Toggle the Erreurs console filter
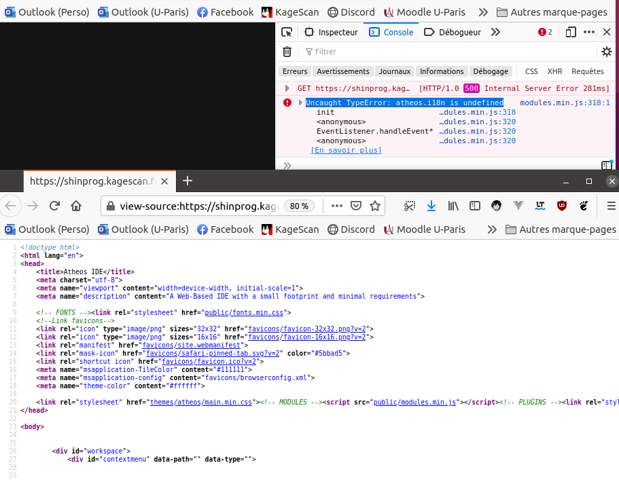Image resolution: width=619 pixels, height=501 pixels. [295, 71]
